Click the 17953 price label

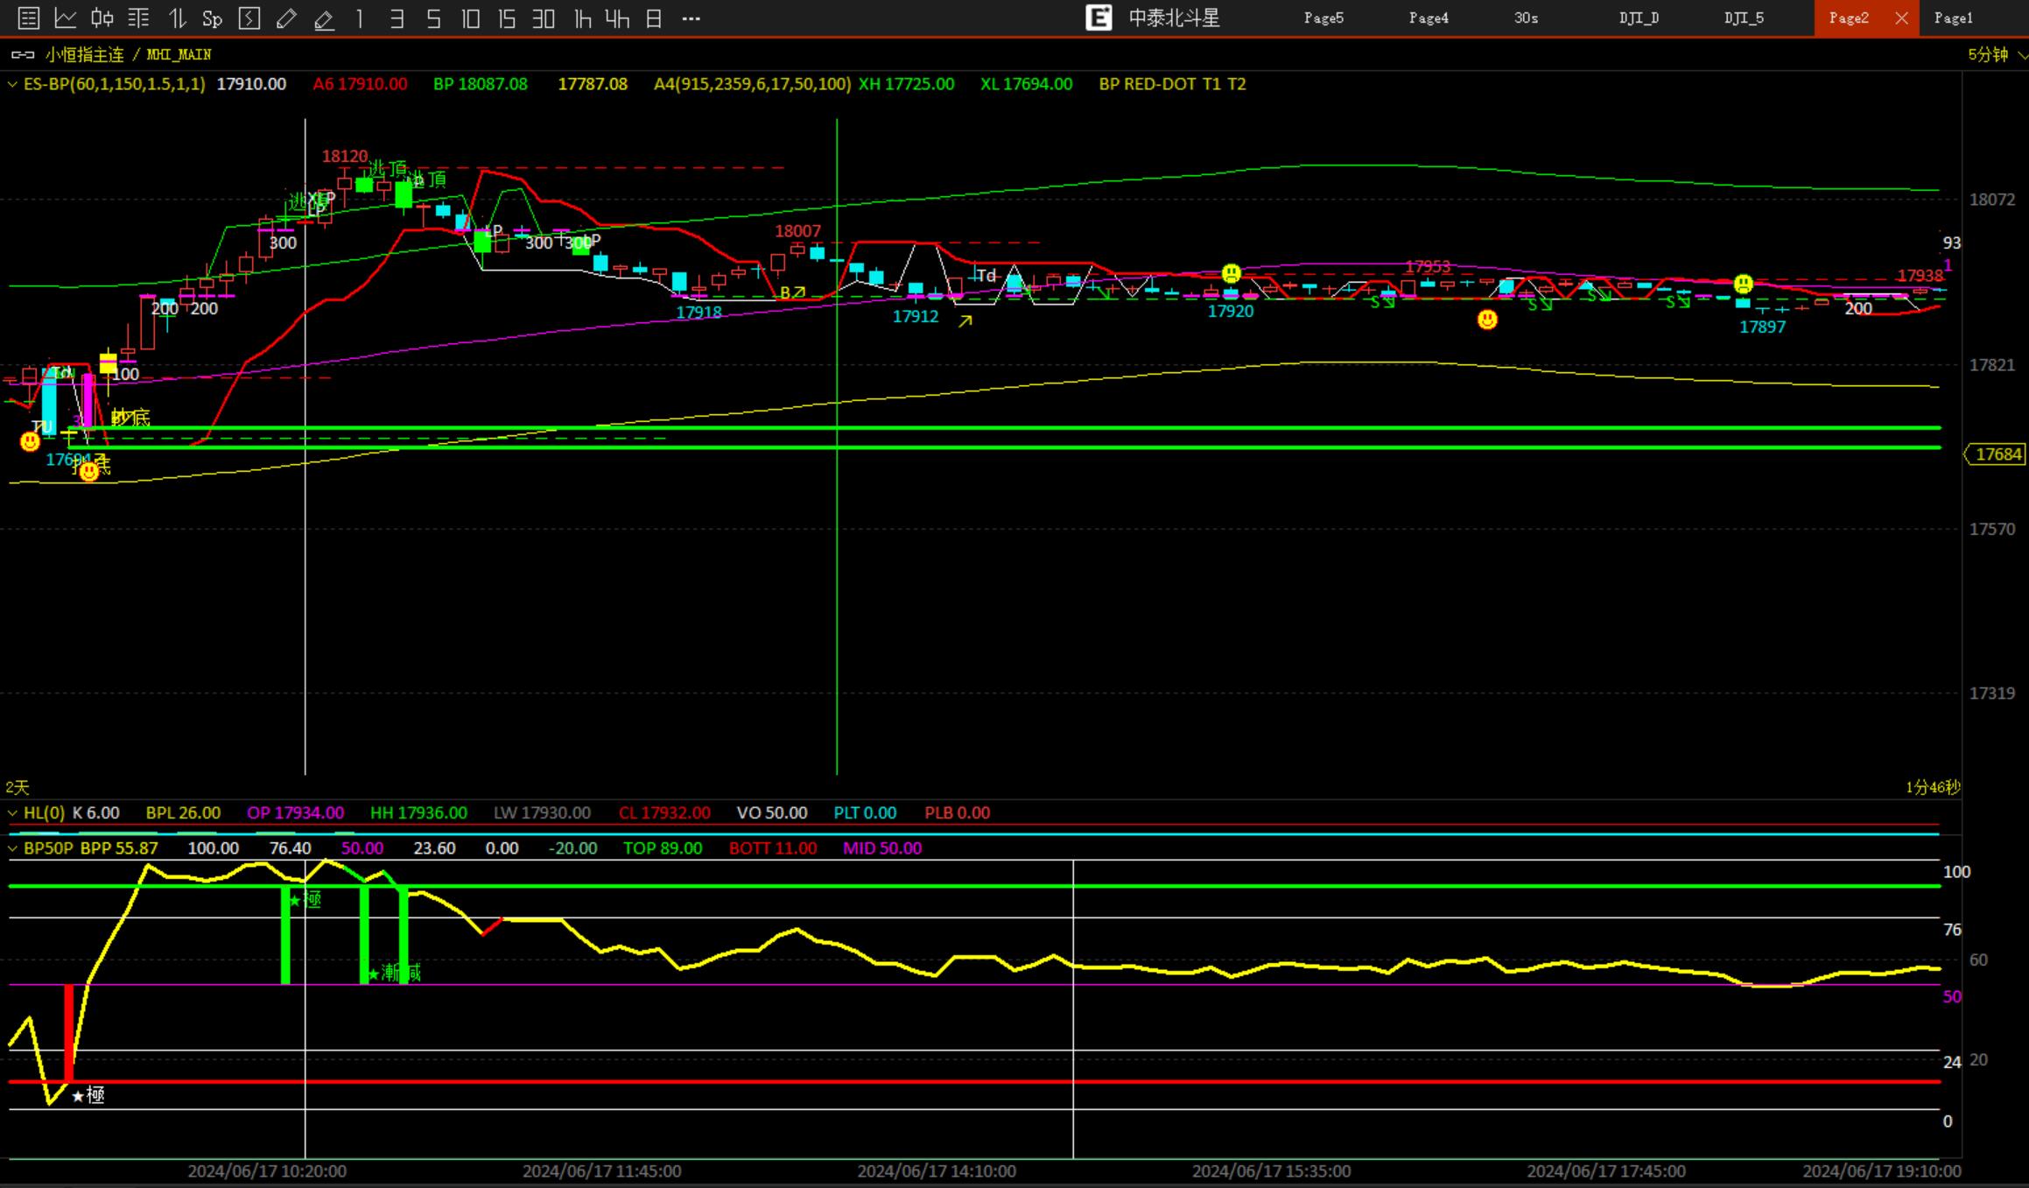pos(1428,265)
